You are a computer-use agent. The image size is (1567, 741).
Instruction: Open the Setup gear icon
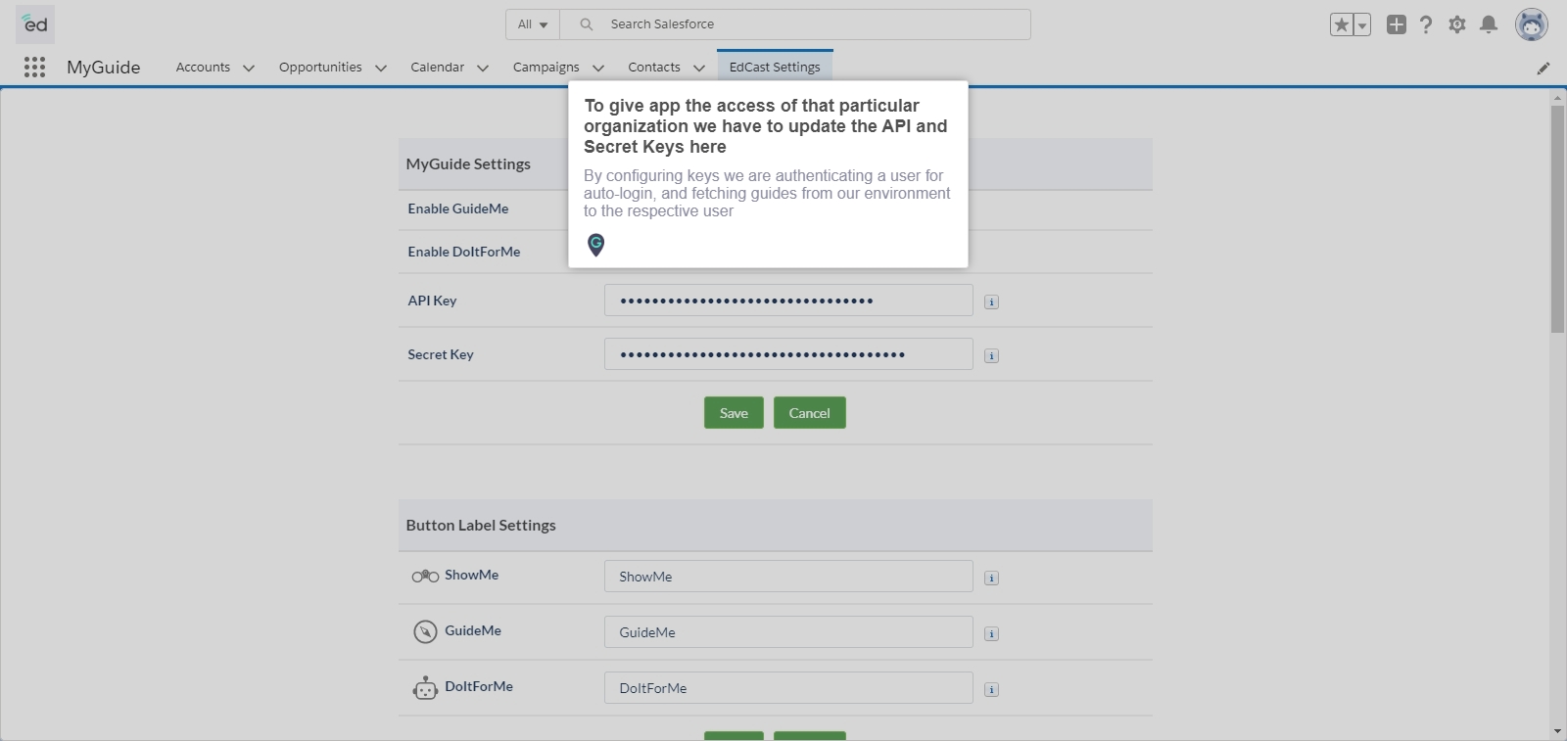1457,24
